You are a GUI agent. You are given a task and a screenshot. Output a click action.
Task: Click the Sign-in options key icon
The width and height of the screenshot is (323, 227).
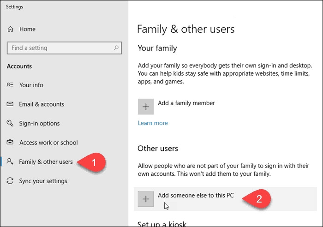11,123
